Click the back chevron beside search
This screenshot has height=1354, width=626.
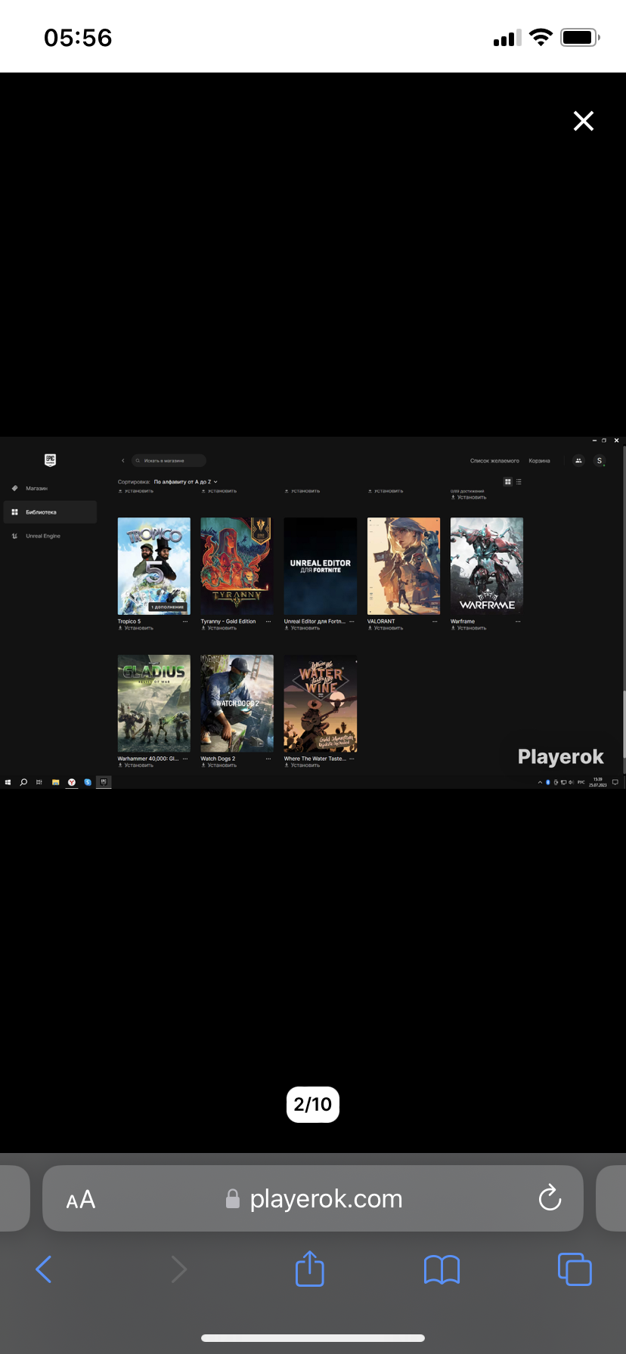(x=122, y=460)
